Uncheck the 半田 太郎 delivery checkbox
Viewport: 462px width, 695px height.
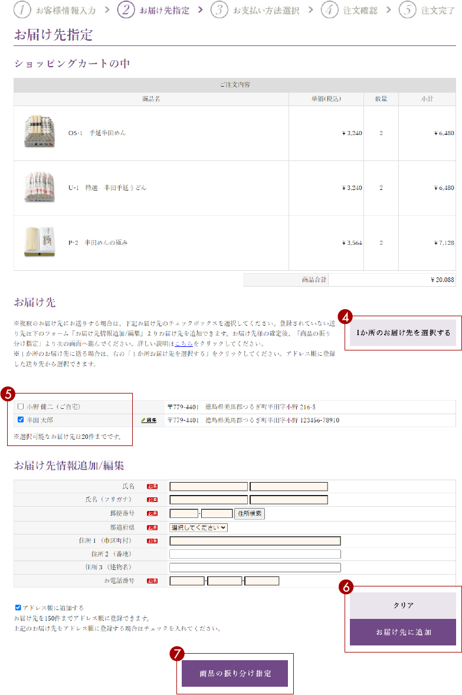click(x=21, y=420)
